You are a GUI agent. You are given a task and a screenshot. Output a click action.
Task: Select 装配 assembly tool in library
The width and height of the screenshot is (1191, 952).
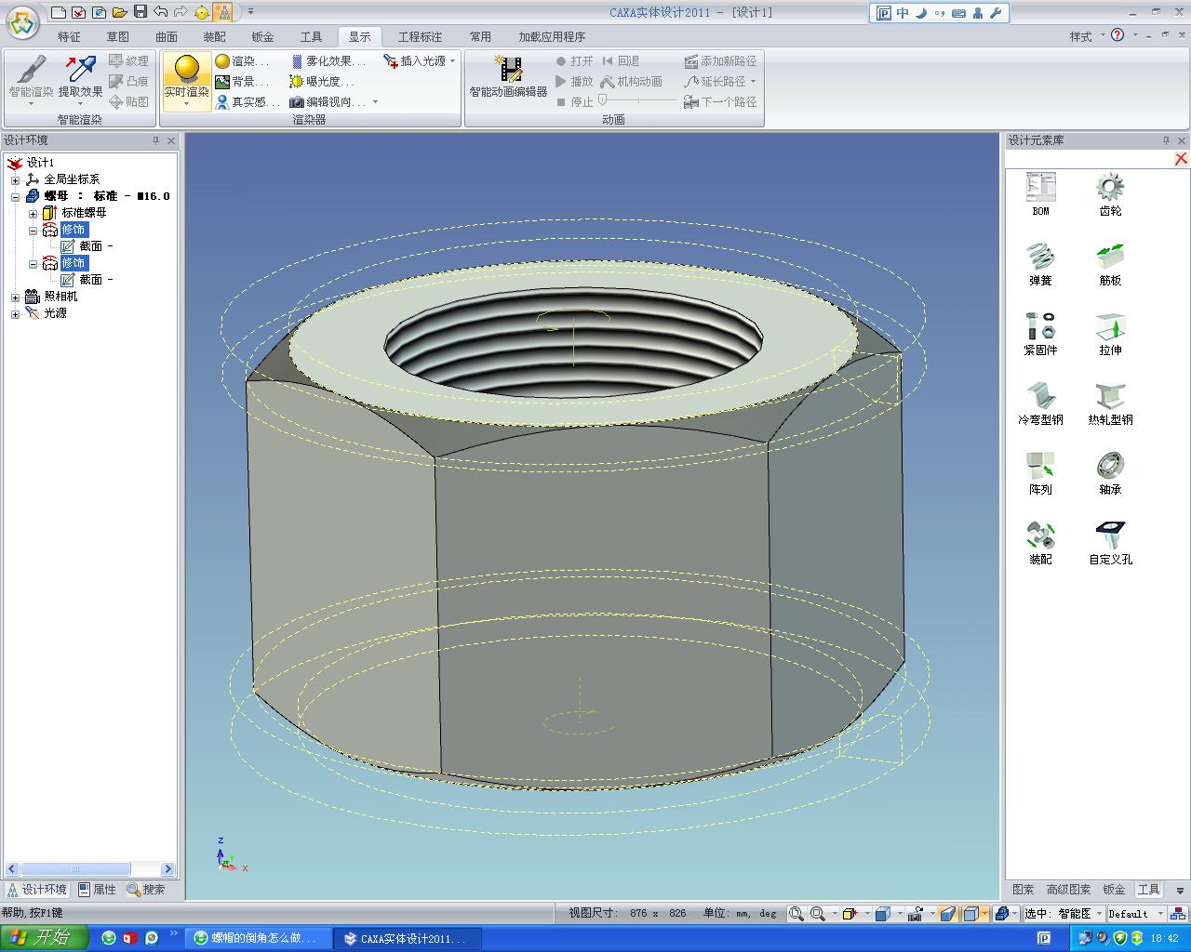click(x=1040, y=543)
